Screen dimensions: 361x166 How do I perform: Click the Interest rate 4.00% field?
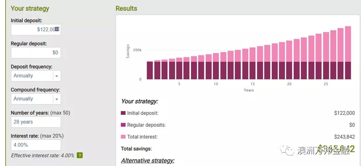coord(36,145)
